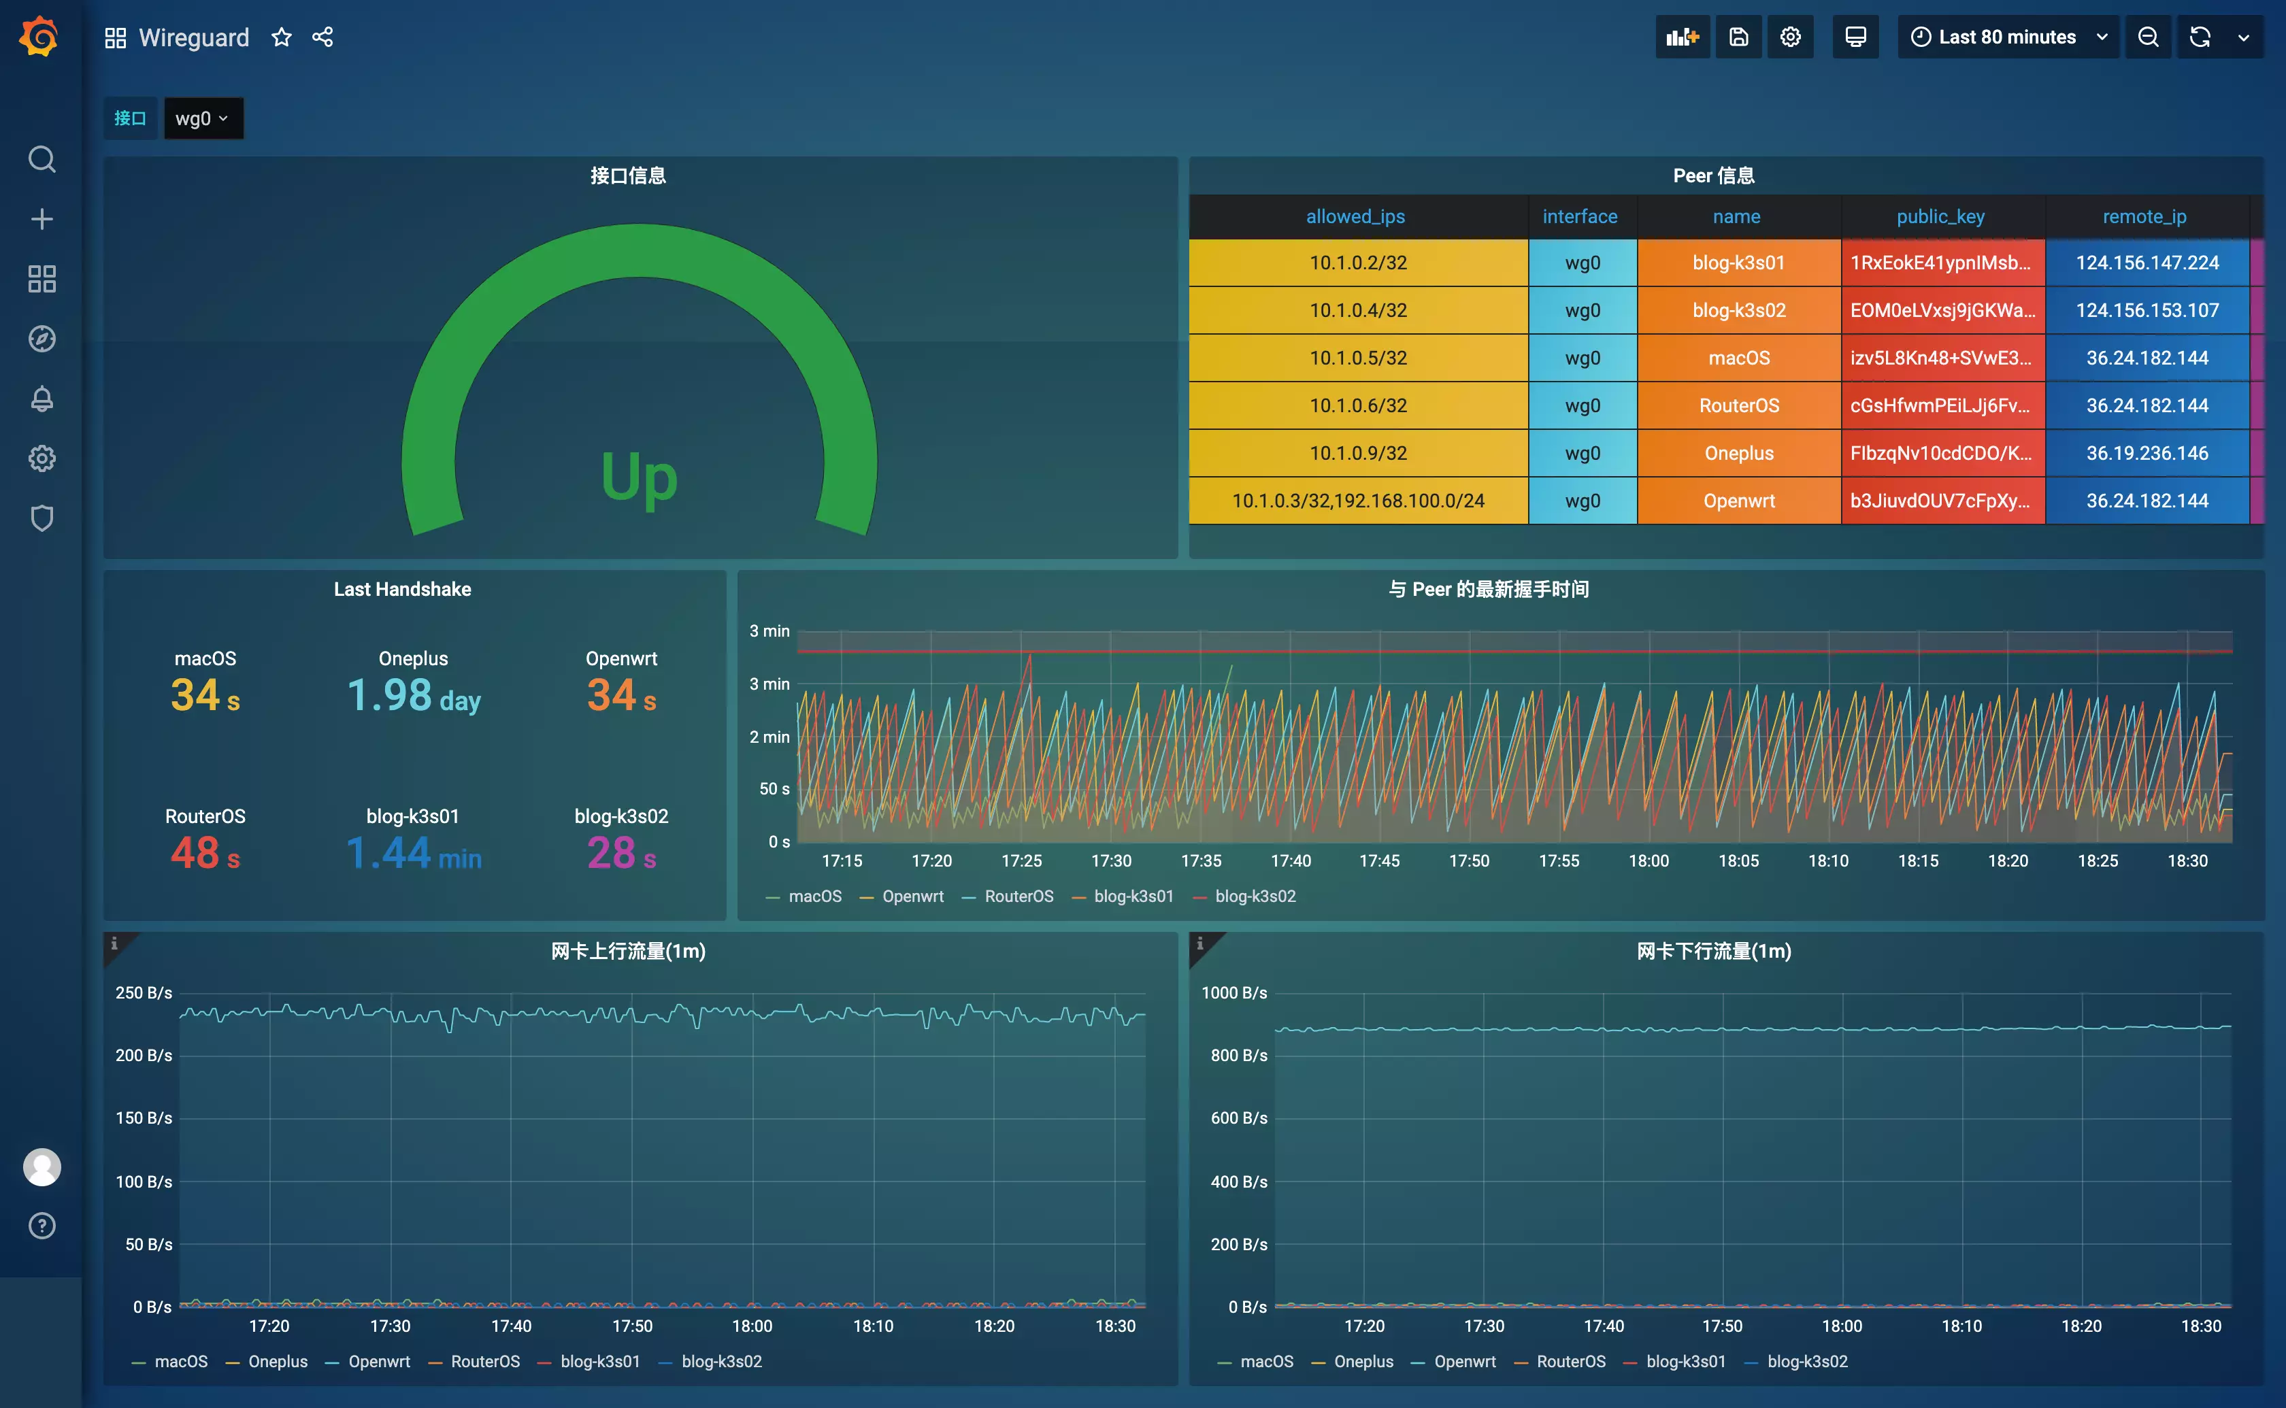The image size is (2286, 1408).
Task: Sort table by allowed_ips column header
Action: [1356, 216]
